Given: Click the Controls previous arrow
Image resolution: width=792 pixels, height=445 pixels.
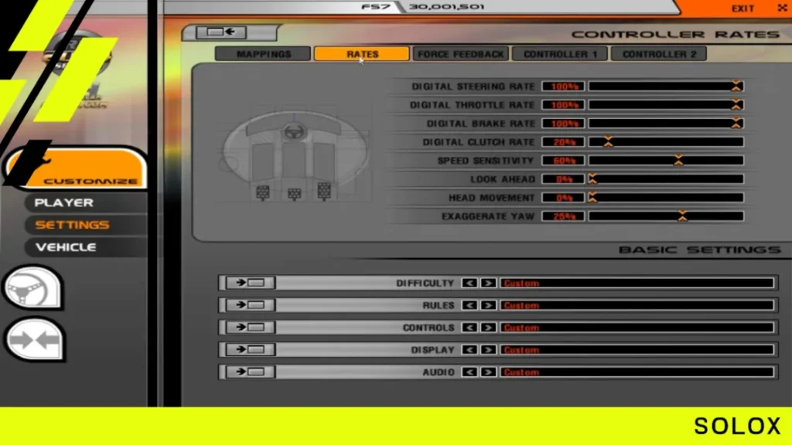Looking at the screenshot, I should [469, 328].
